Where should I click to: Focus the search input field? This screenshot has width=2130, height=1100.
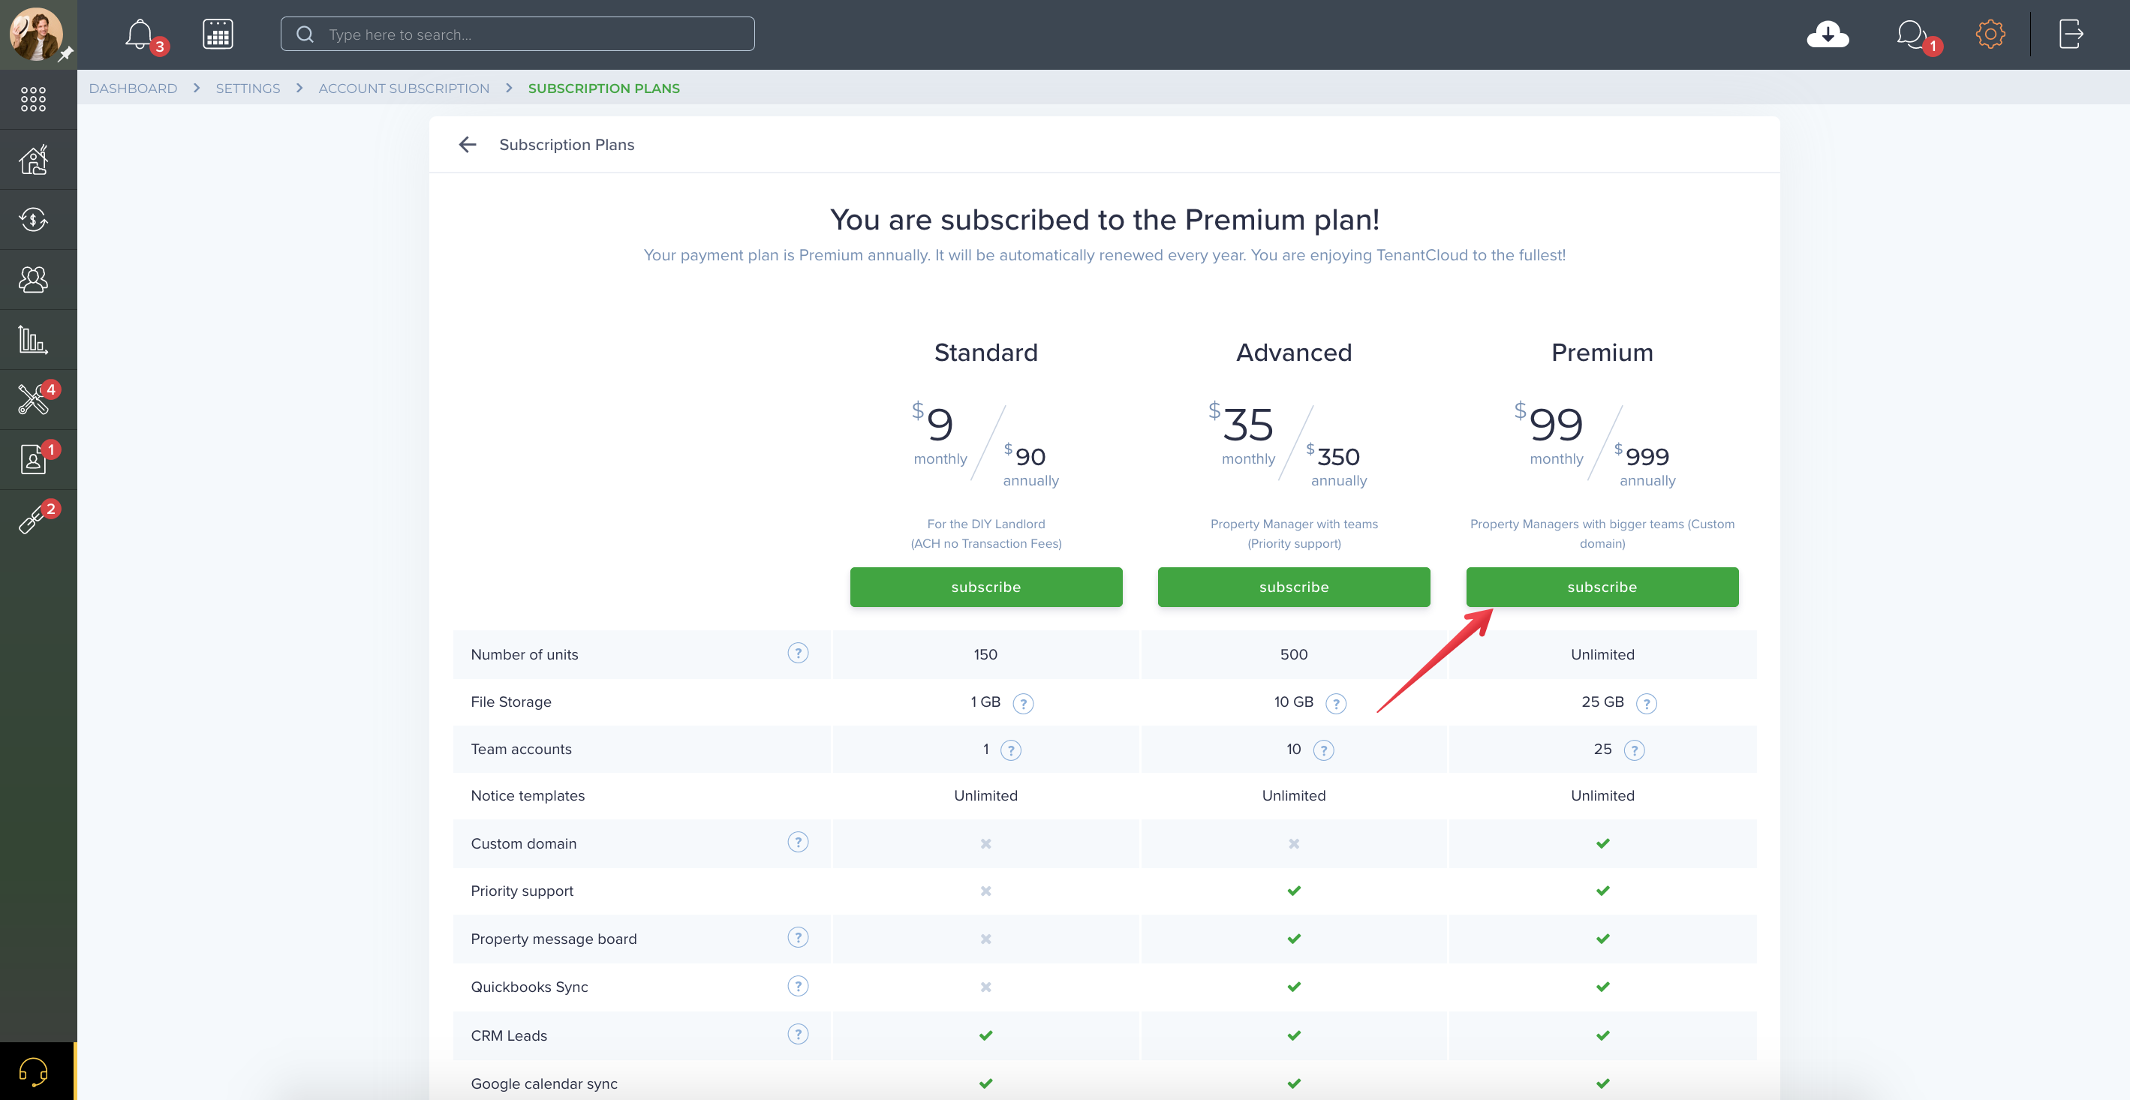[x=518, y=34]
